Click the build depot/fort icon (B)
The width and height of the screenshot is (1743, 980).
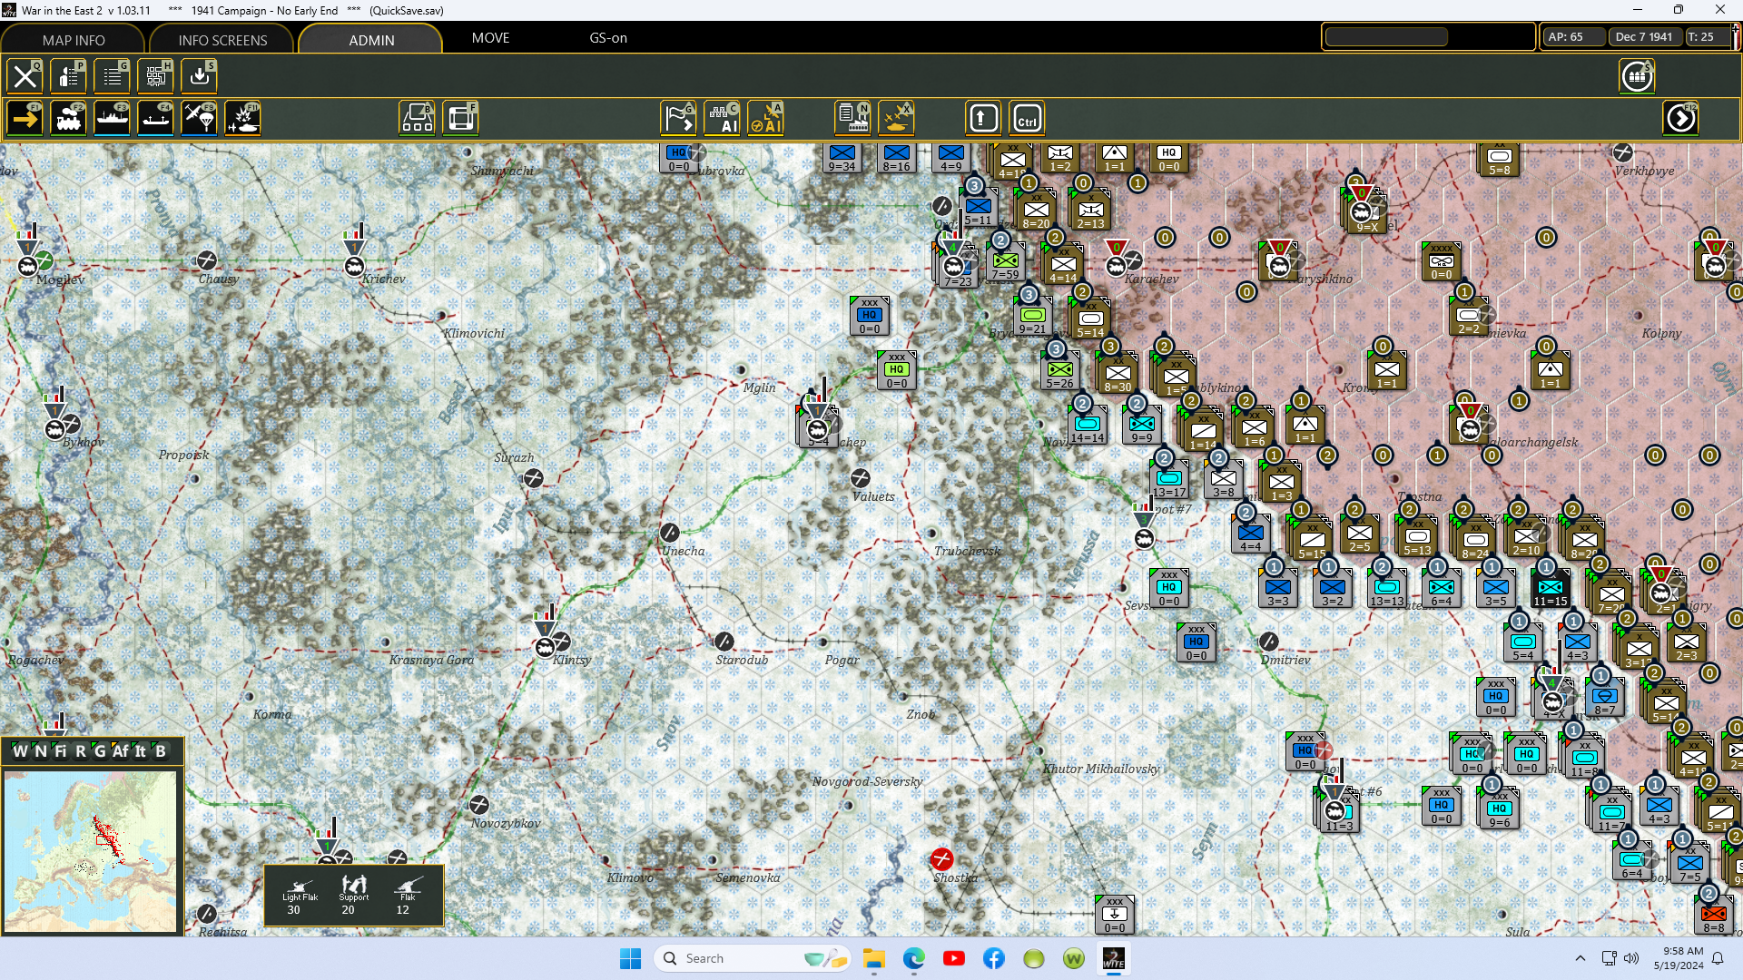tap(417, 119)
